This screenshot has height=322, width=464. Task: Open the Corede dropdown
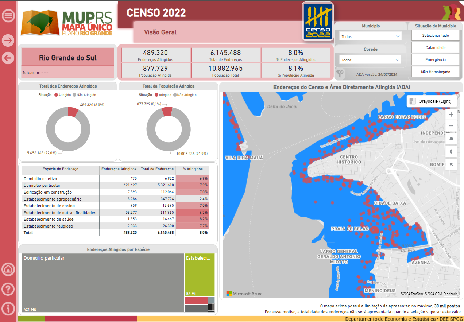370,60
